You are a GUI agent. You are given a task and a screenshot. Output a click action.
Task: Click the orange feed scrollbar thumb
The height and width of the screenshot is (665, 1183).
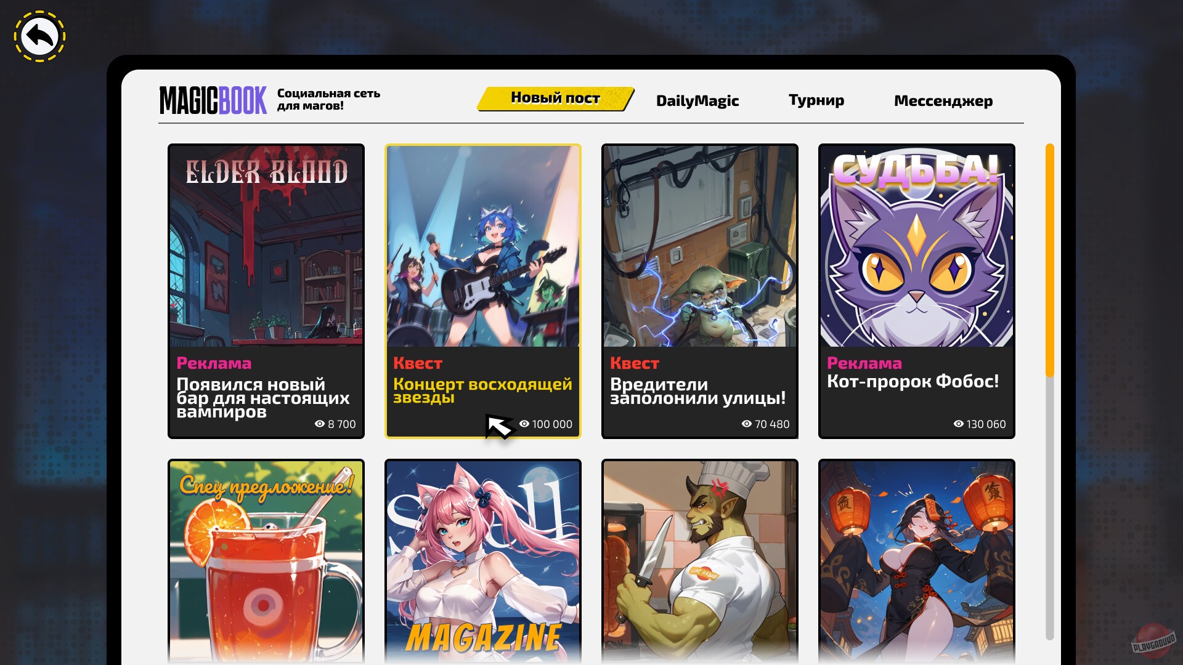(x=1050, y=260)
